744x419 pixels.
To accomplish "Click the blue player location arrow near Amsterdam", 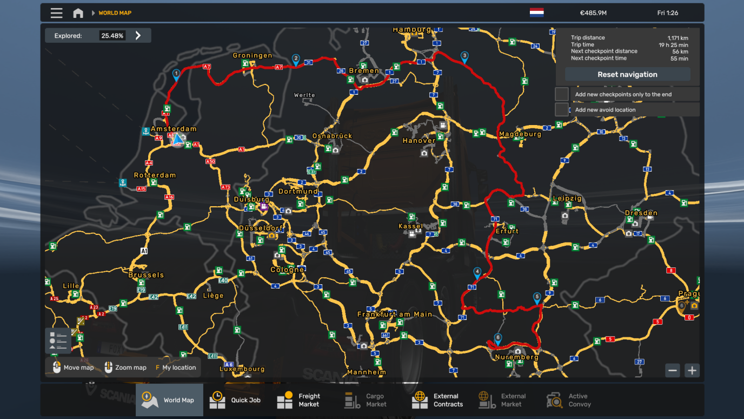I will (x=177, y=139).
